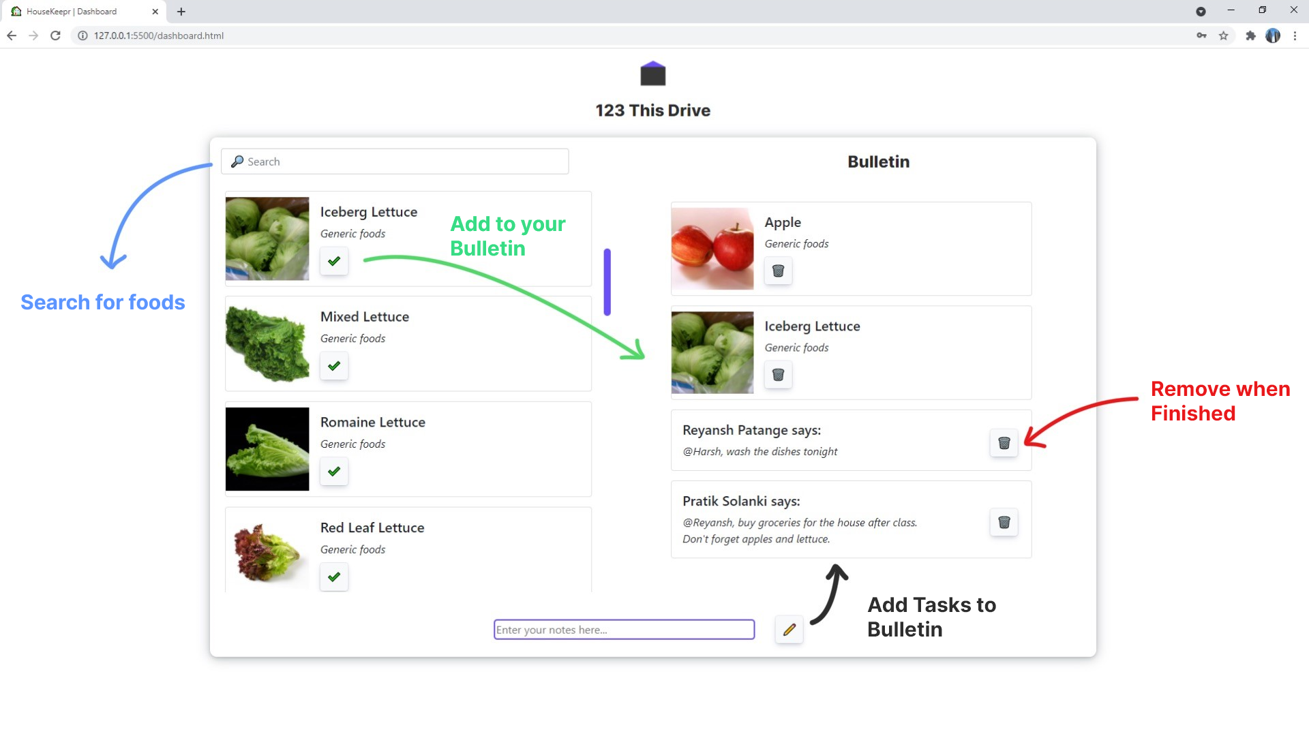Add Red Leaf Lettuce to the bulletin

[334, 577]
